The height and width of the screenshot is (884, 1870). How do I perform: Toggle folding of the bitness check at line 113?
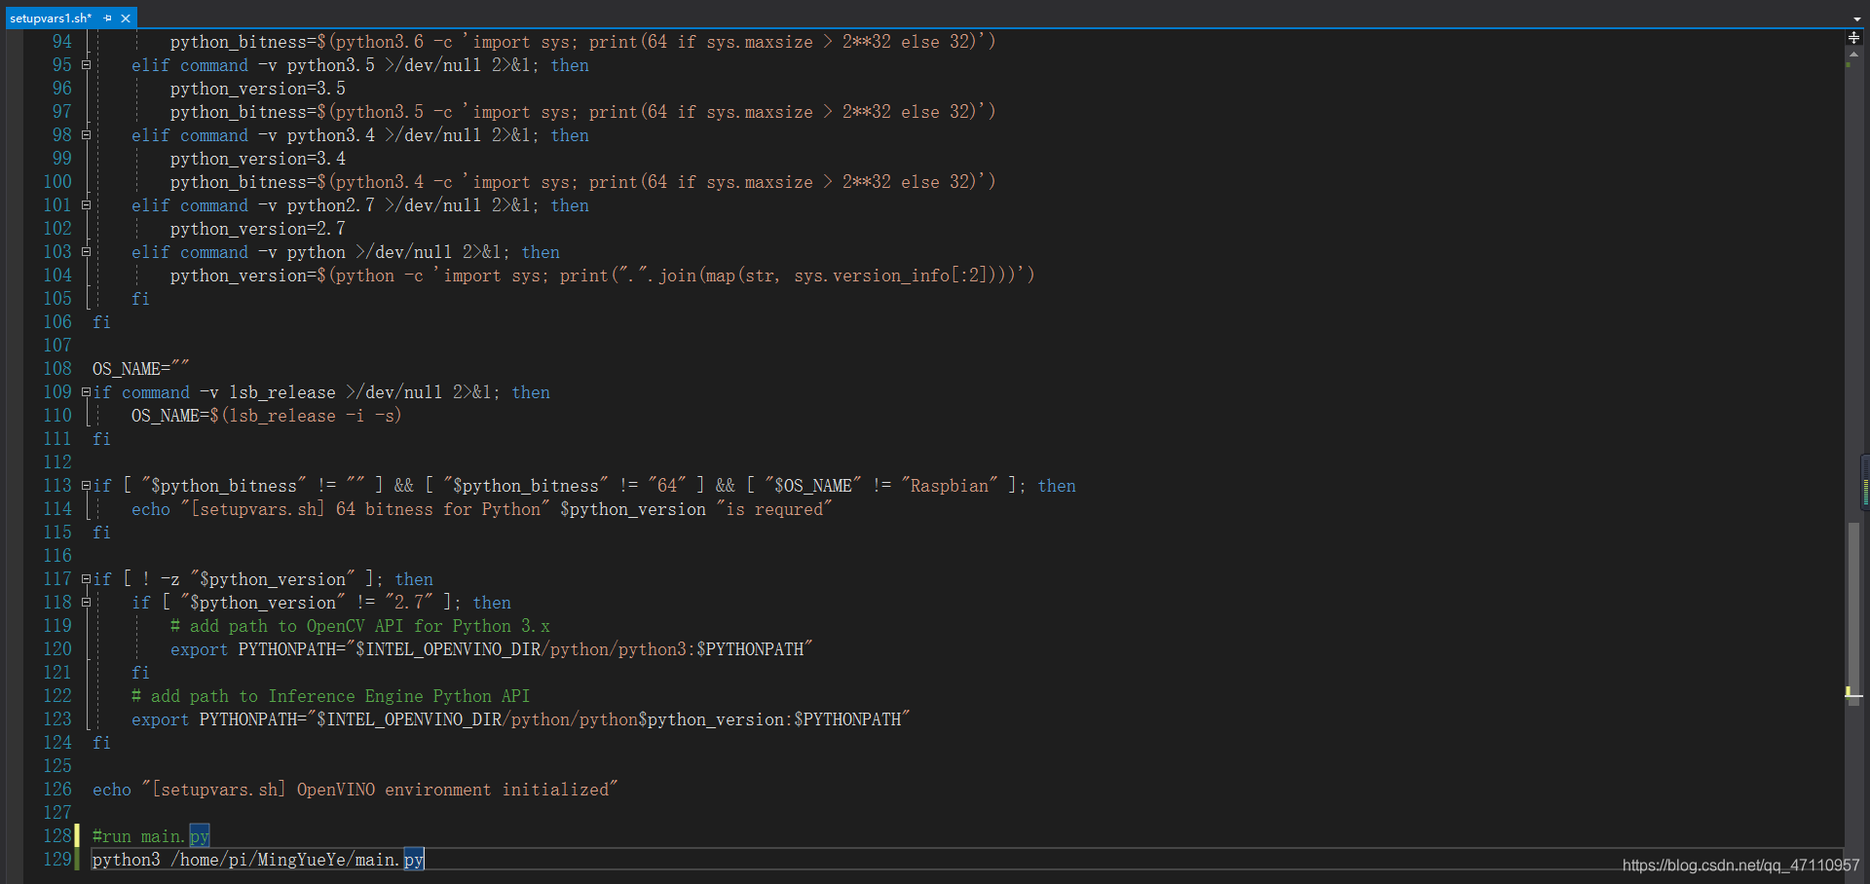point(86,486)
